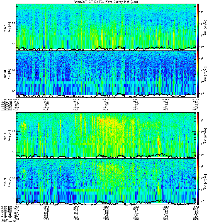Screen dimensions: 209x223
Task: Click the 0.1 frequency tick of THB B∥ panel
Action: tap(14, 91)
